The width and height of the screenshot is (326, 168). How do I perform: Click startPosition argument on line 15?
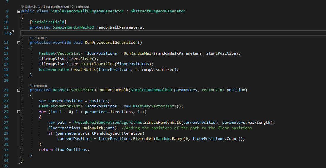[x=221, y=53]
